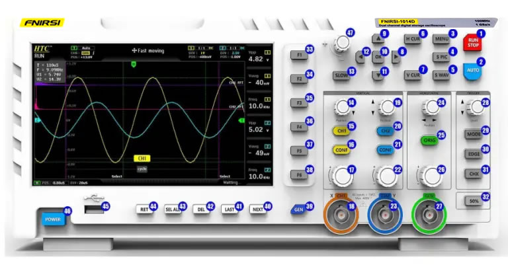Click the SEL ALL button
The image size is (508, 265).
click(x=173, y=209)
